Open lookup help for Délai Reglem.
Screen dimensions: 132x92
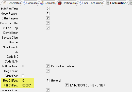point(48,18)
